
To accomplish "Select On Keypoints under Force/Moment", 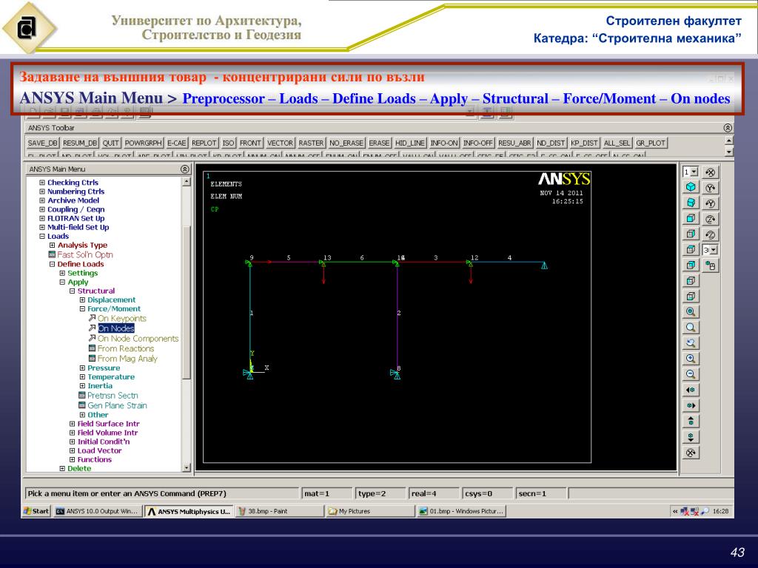I will point(122,318).
